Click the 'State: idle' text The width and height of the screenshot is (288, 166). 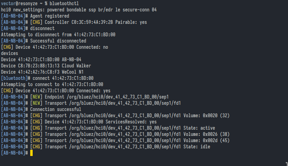pyautogui.click(x=197, y=146)
